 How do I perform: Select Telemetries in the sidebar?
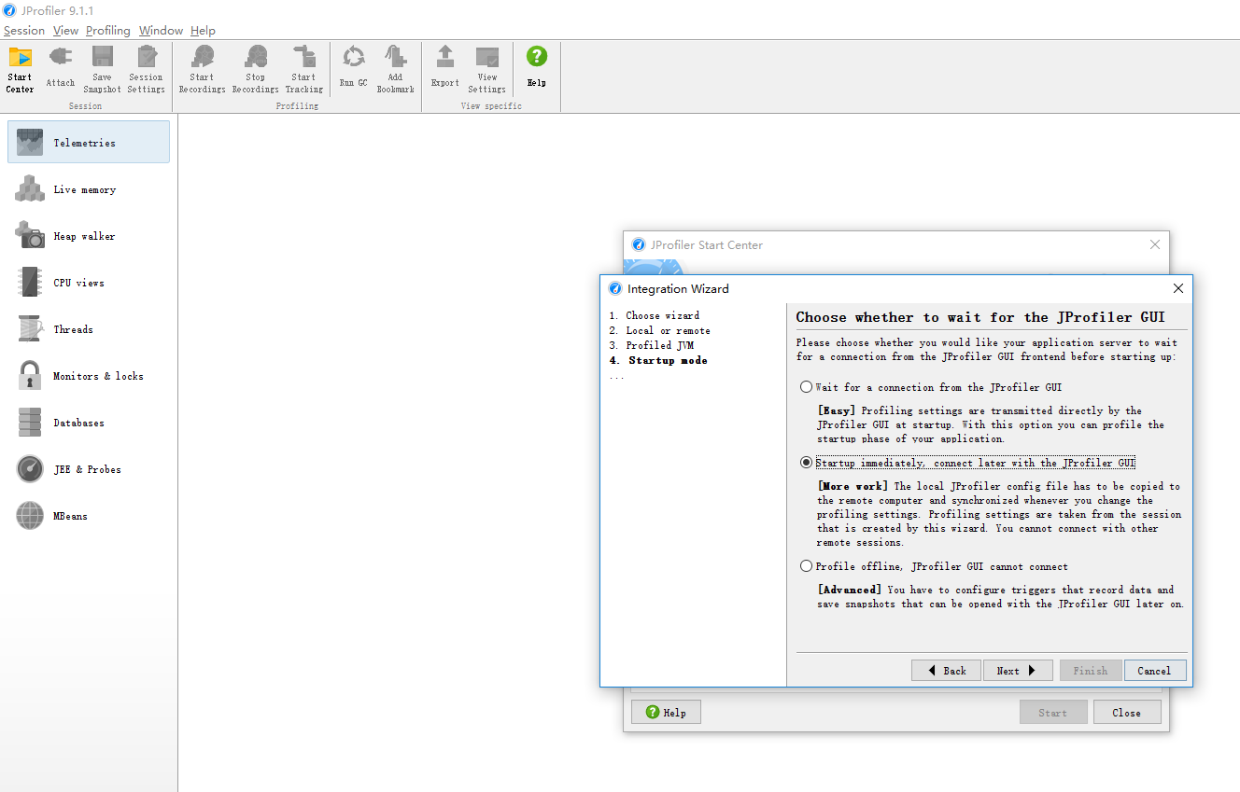click(x=89, y=142)
